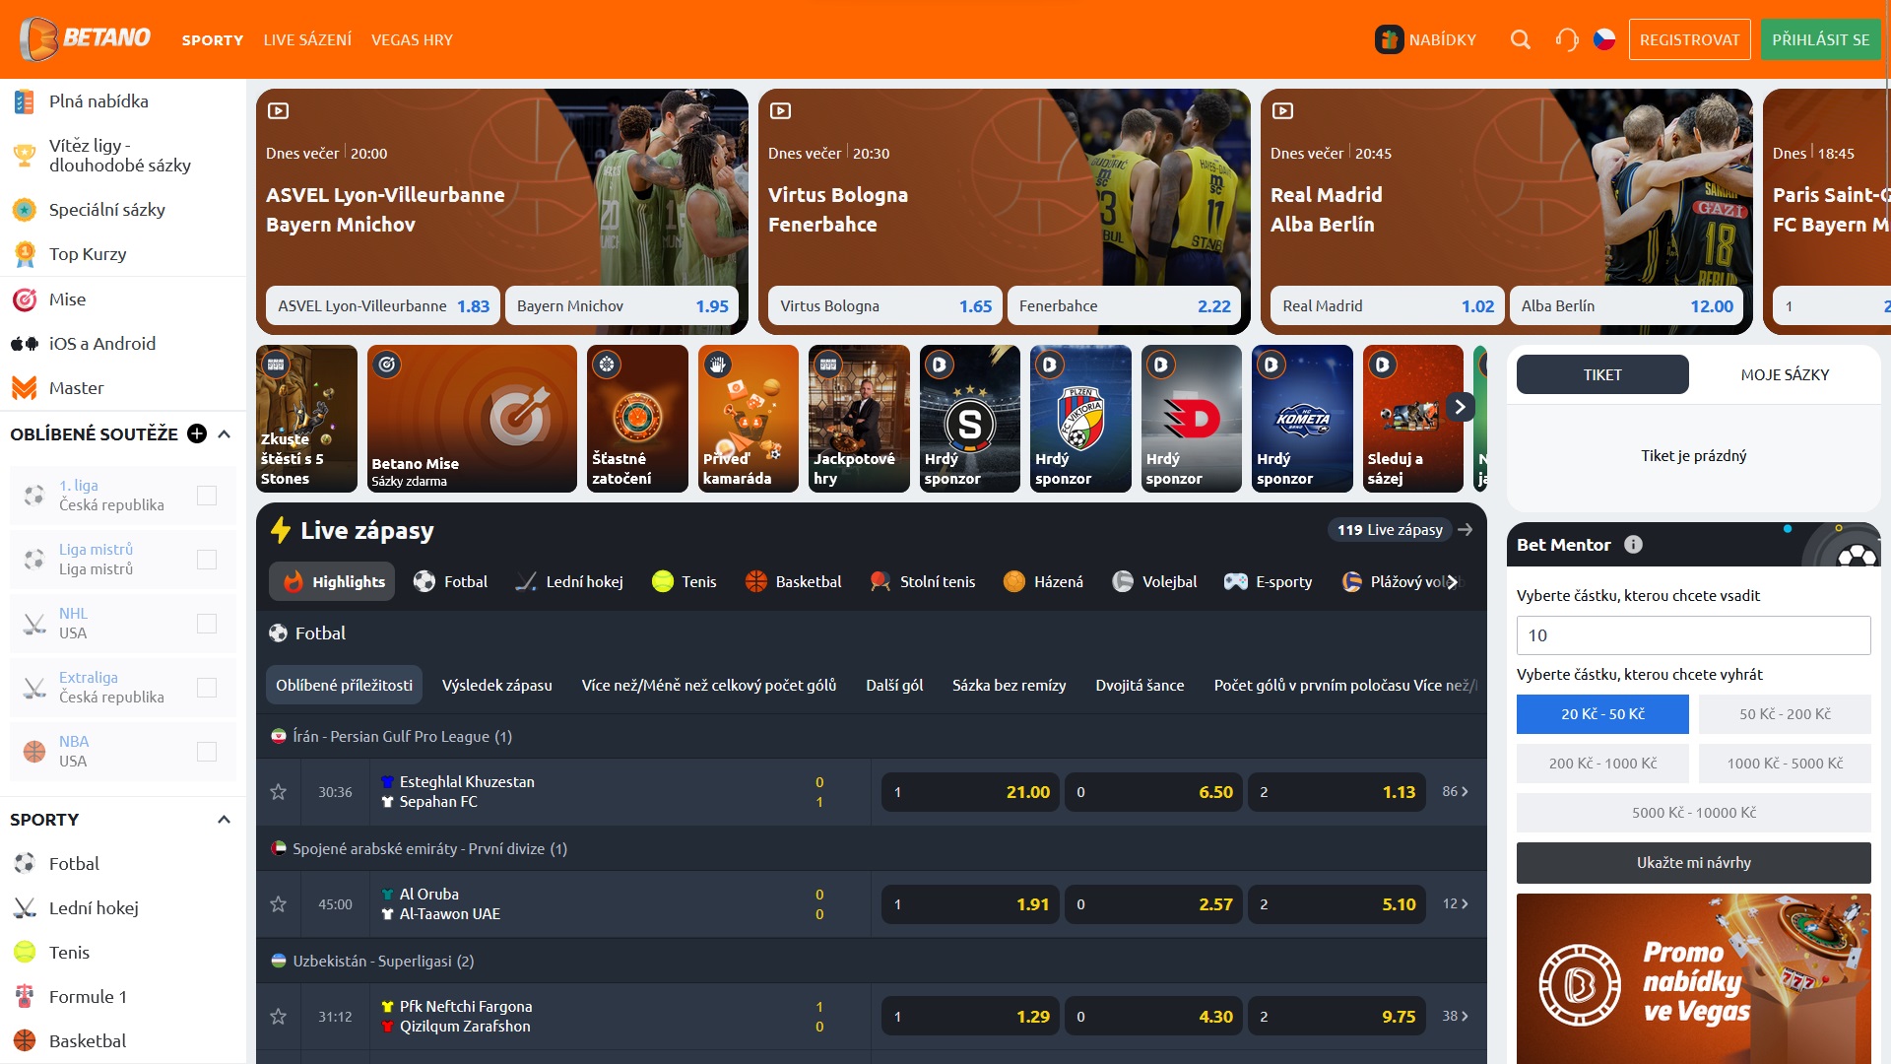
Task: Open iOS a Android apps icon
Action: click(x=25, y=344)
